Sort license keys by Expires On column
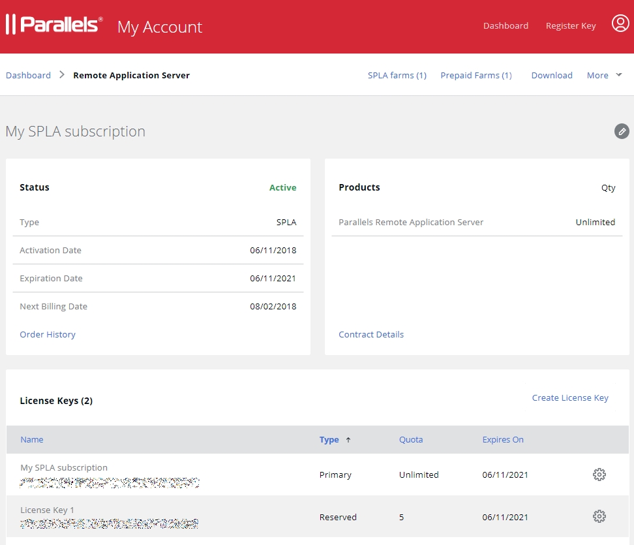634x545 pixels. point(502,439)
